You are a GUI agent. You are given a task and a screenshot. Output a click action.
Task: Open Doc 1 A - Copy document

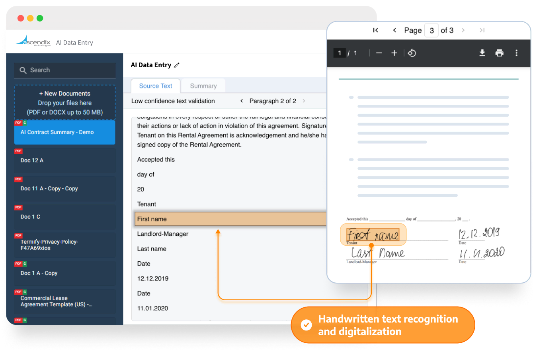click(x=65, y=273)
